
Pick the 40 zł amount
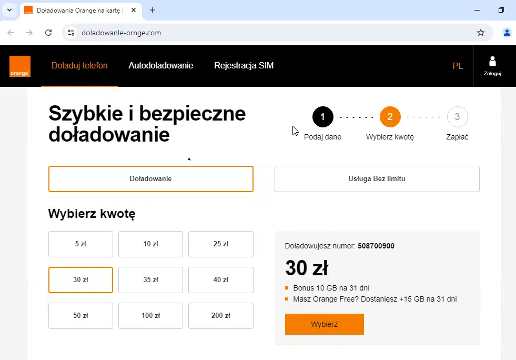tap(221, 280)
